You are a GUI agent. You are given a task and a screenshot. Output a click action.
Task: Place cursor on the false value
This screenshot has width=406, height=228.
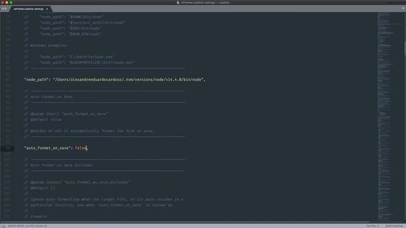pos(81,148)
